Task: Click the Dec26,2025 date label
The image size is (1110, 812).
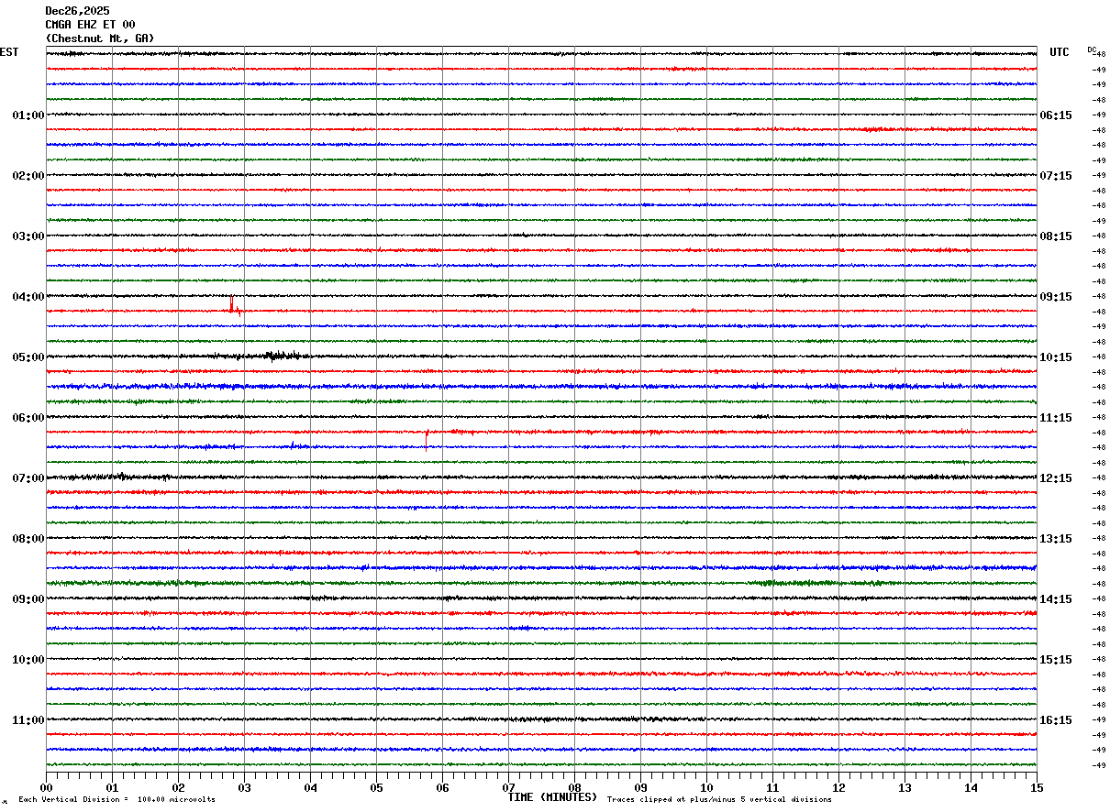Action: tap(77, 11)
